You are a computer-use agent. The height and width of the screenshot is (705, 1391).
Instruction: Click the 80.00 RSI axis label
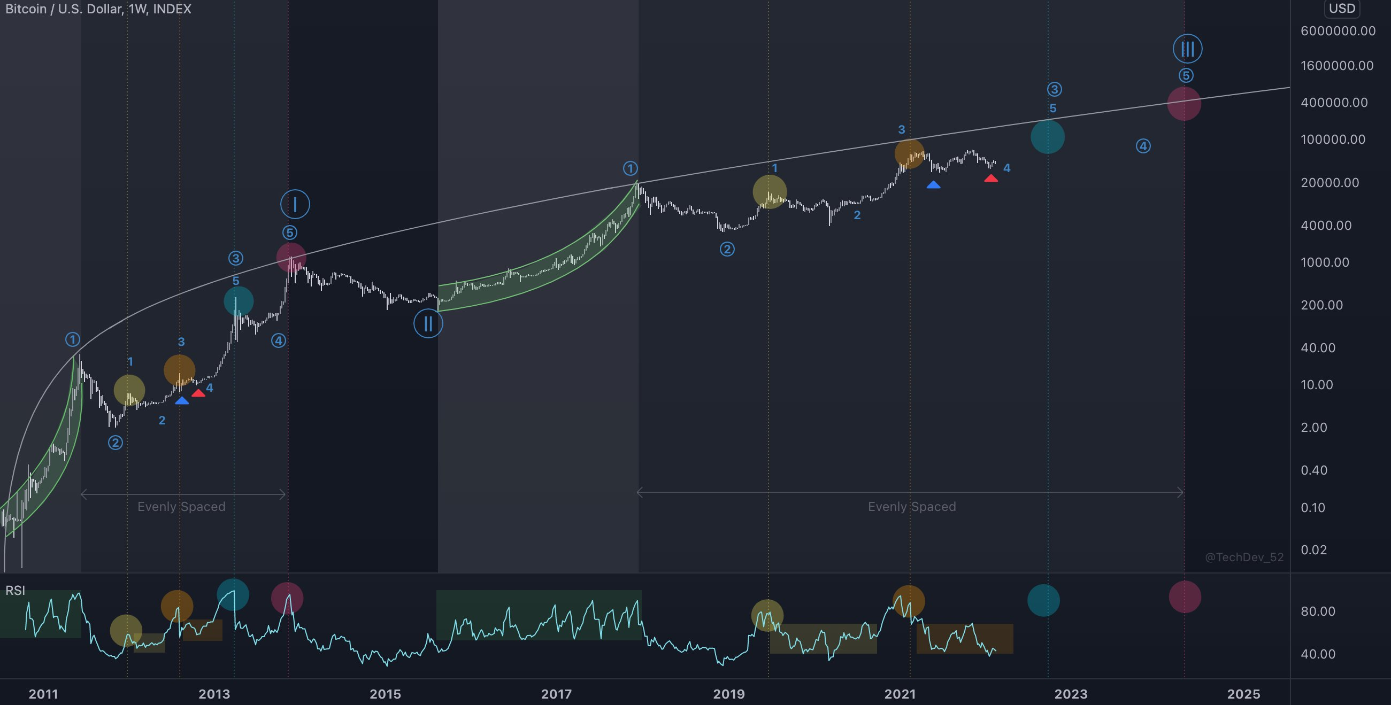pyautogui.click(x=1318, y=611)
